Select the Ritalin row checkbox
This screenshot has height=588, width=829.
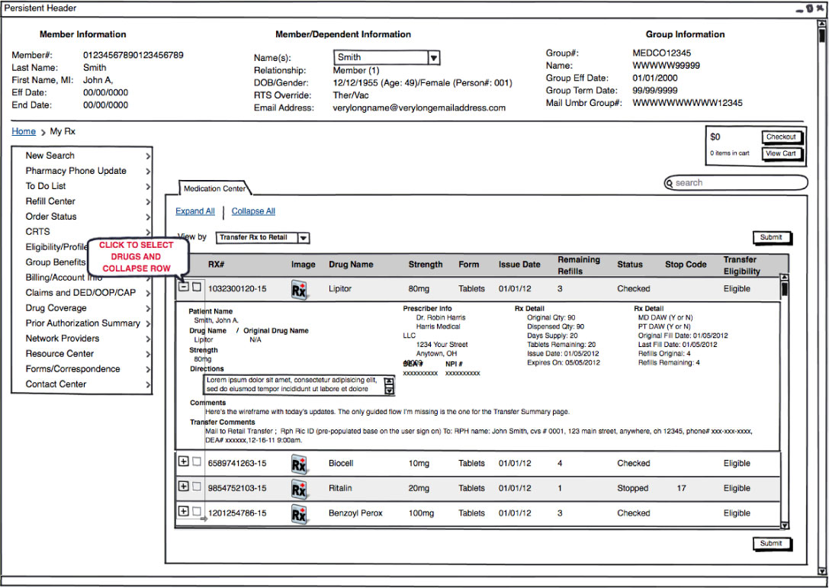pyautogui.click(x=197, y=487)
